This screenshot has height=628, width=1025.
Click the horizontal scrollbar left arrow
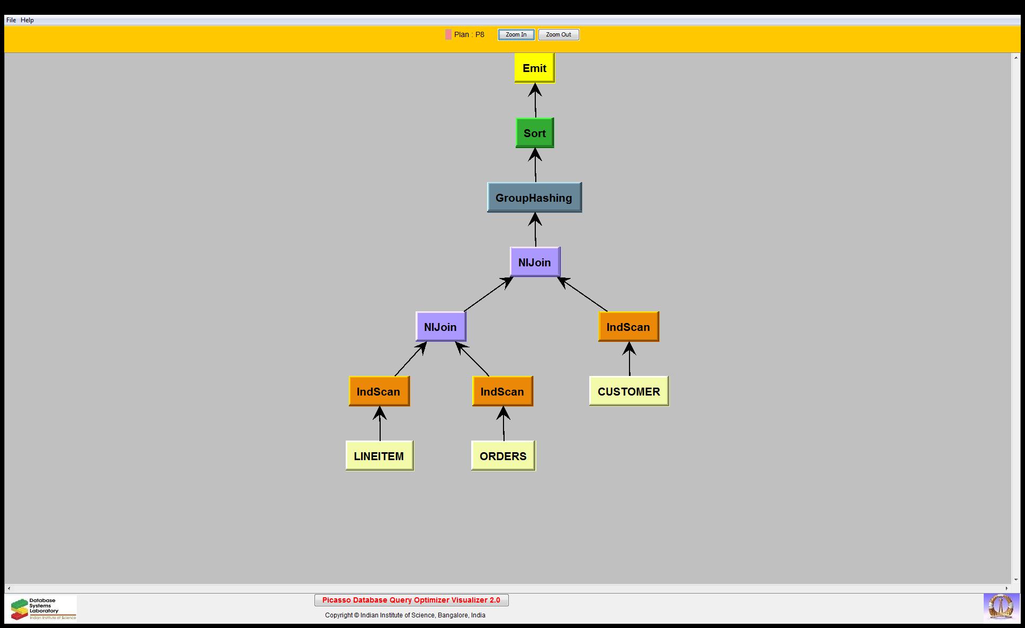(8, 588)
